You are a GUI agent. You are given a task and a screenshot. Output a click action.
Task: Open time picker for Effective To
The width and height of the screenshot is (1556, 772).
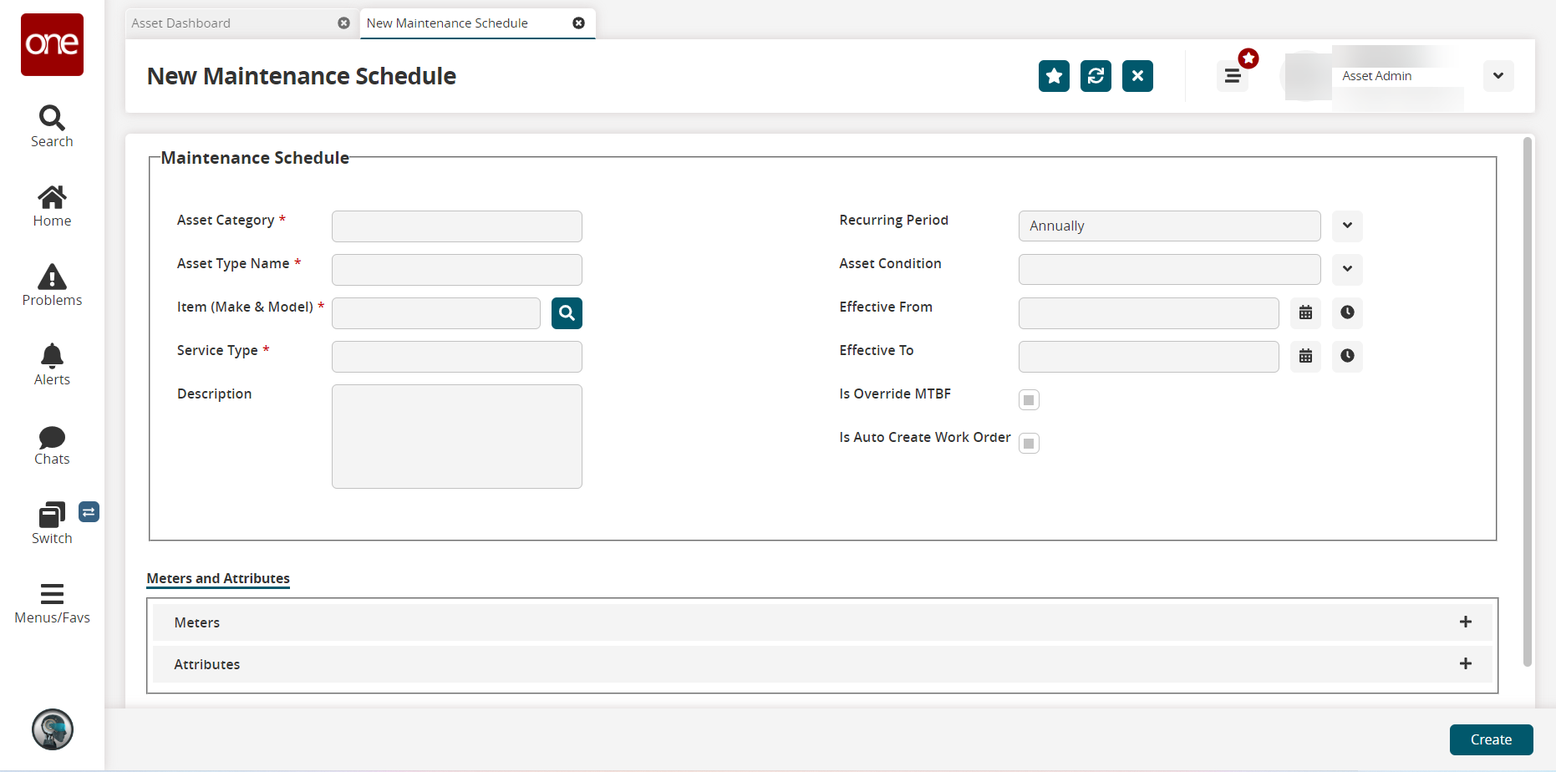(1347, 356)
